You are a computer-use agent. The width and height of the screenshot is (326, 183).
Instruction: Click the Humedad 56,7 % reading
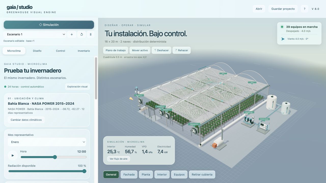pos(131,150)
